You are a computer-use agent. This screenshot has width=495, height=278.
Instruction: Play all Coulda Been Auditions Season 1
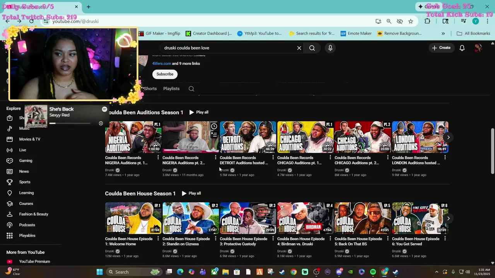pyautogui.click(x=199, y=112)
